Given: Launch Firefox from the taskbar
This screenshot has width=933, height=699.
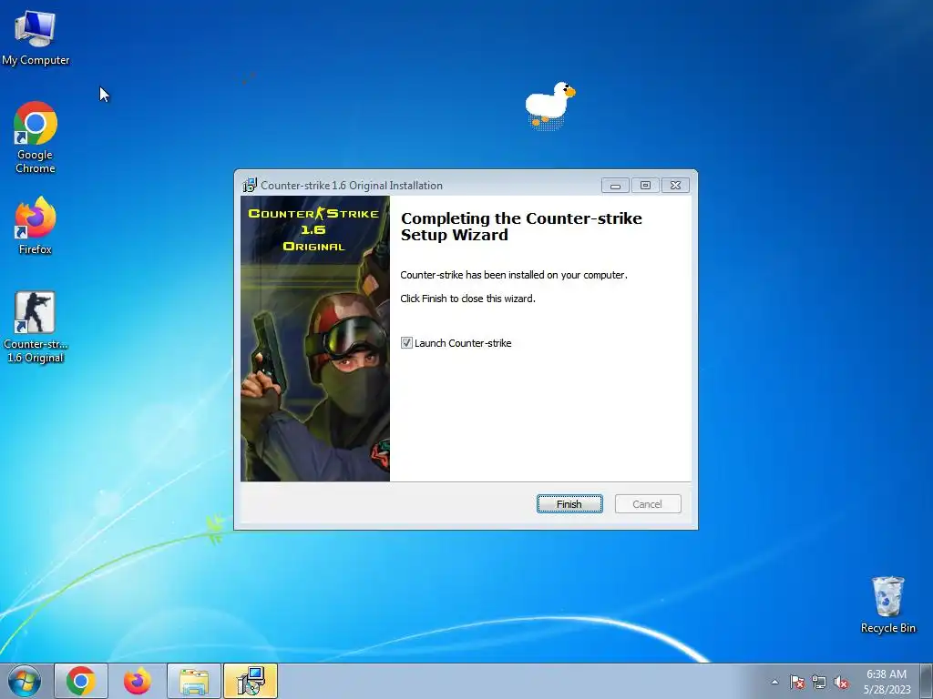Looking at the screenshot, I should point(137,681).
